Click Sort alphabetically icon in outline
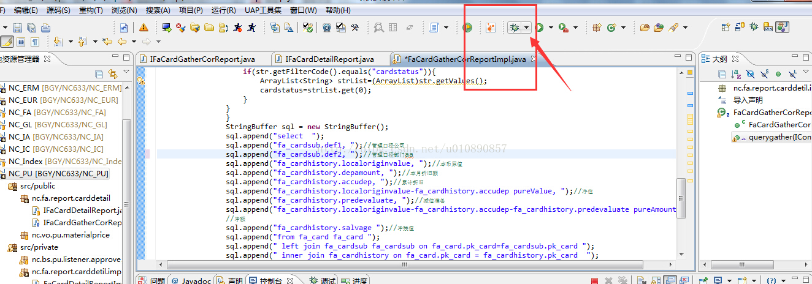This screenshot has height=284, width=812. coord(736,75)
